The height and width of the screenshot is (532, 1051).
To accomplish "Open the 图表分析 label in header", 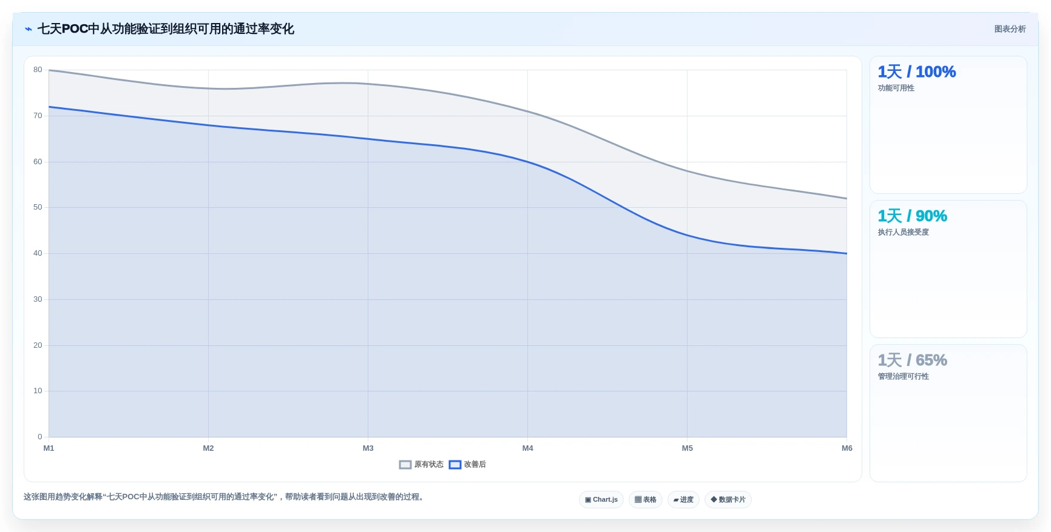I will [x=1010, y=29].
